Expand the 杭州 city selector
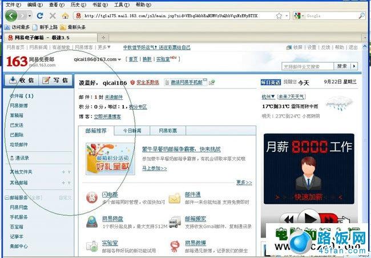371x258 pixels. point(268,97)
